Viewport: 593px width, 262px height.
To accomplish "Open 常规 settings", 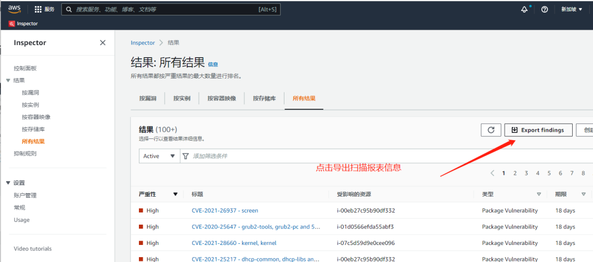I will click(x=19, y=208).
